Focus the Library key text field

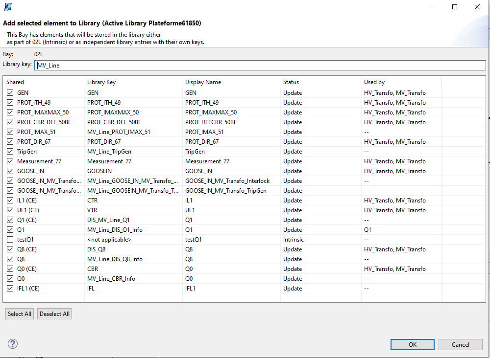[260, 65]
